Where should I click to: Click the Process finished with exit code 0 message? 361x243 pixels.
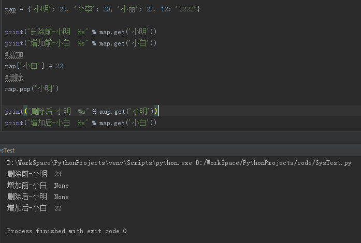67,231
